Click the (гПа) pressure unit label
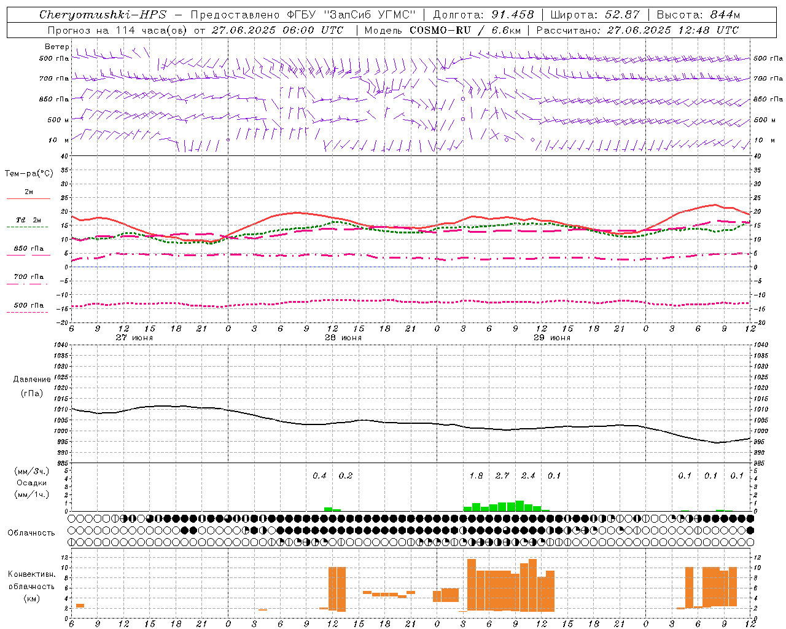This screenshot has width=786, height=629. pos(32,393)
